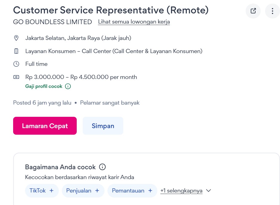This screenshot has height=205, width=280.
Task: Click the building category icon
Action: [x=16, y=51]
